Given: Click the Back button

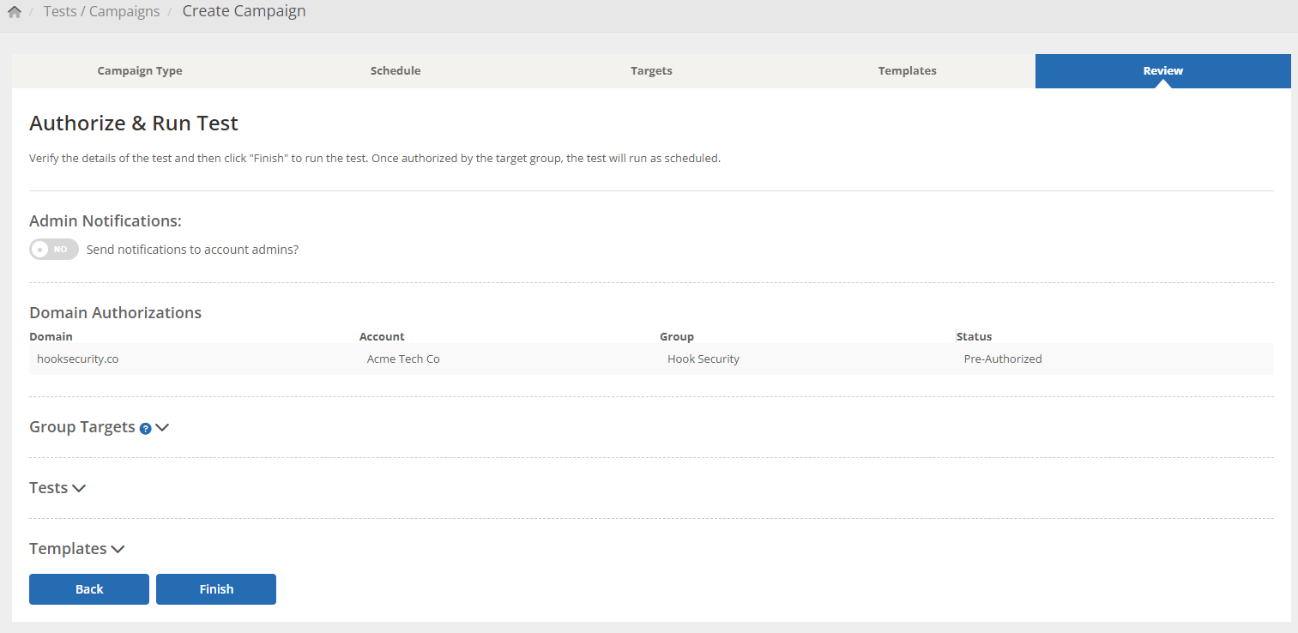Looking at the screenshot, I should pos(89,589).
